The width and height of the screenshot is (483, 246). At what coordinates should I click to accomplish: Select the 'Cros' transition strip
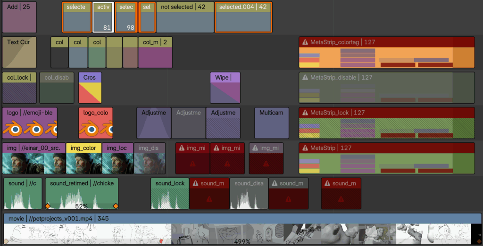[x=90, y=88]
